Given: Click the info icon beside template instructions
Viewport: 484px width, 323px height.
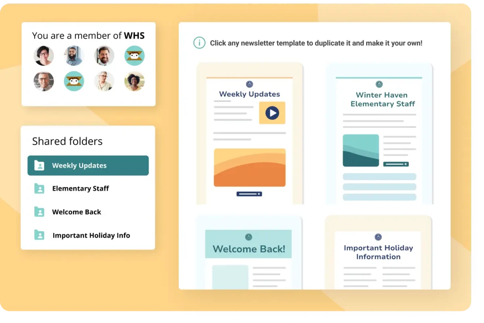Looking at the screenshot, I should [199, 43].
